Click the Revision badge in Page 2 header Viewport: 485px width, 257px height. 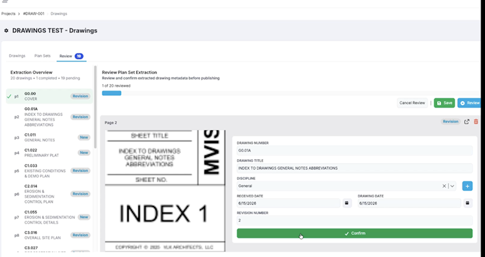pos(450,122)
